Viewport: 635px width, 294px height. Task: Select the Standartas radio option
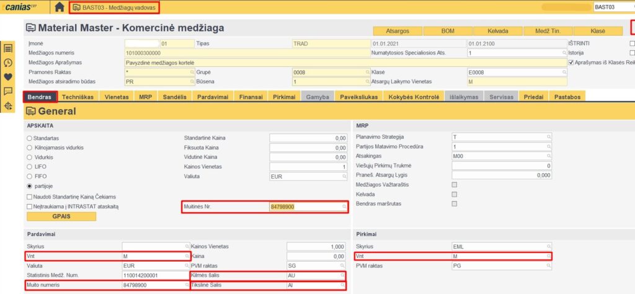(x=29, y=138)
